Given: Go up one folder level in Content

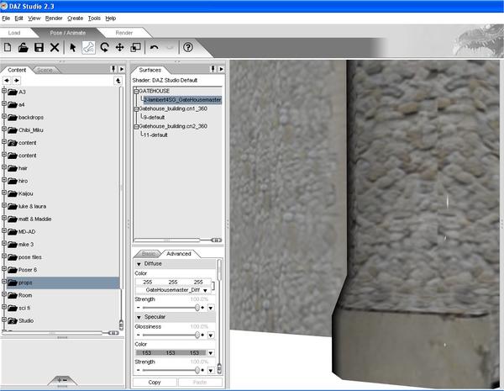Looking at the screenshot, I should [118, 81].
